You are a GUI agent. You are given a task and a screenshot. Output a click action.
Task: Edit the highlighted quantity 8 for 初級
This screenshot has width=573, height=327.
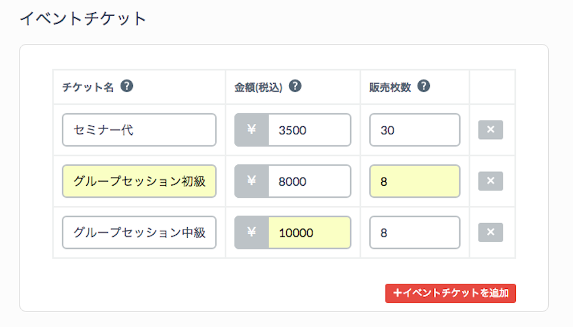[x=415, y=182]
